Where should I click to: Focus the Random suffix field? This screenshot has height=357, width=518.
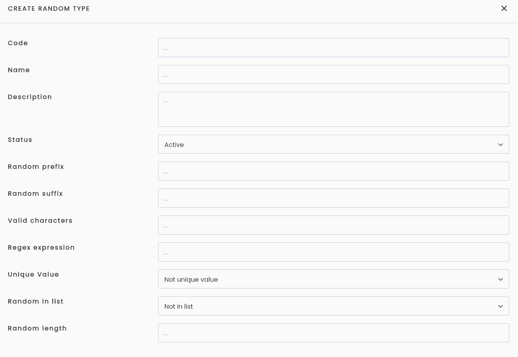click(333, 198)
